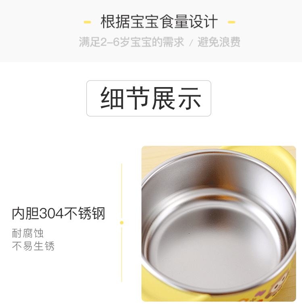Image resolution: width=302 pixels, height=308 pixels.
Task: Click the 不易生锈 description line
Action: (33, 246)
